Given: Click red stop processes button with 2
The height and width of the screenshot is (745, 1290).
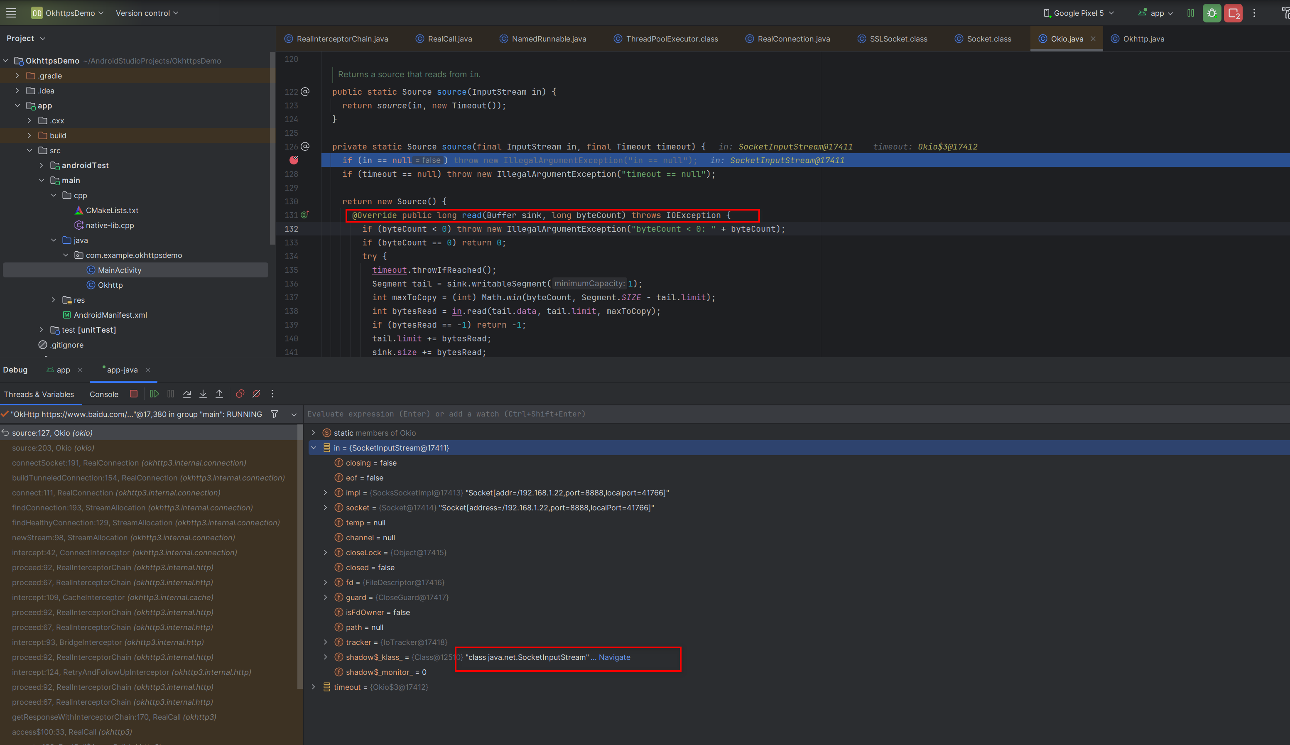Looking at the screenshot, I should pyautogui.click(x=1233, y=13).
